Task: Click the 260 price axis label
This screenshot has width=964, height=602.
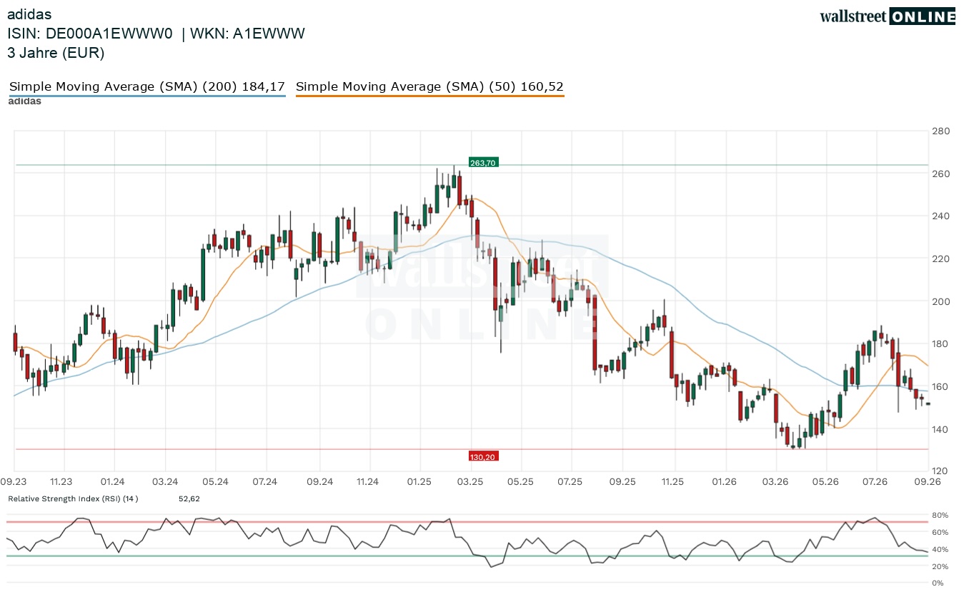Action: pyautogui.click(x=940, y=174)
